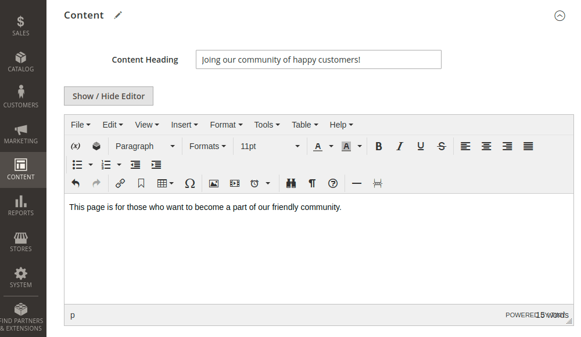Image resolution: width=581 pixels, height=337 pixels.
Task: Open Find and Replace binoculars icon
Action: click(x=291, y=183)
